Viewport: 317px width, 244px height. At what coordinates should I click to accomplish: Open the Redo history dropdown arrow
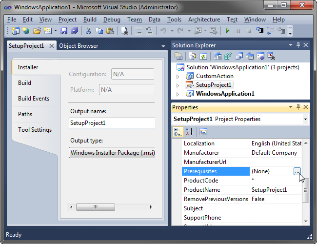point(189,31)
